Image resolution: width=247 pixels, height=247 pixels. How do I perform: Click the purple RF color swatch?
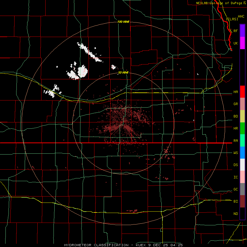tap(242, 31)
